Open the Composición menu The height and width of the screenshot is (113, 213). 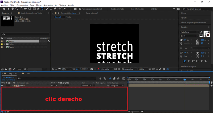pos(22,5)
